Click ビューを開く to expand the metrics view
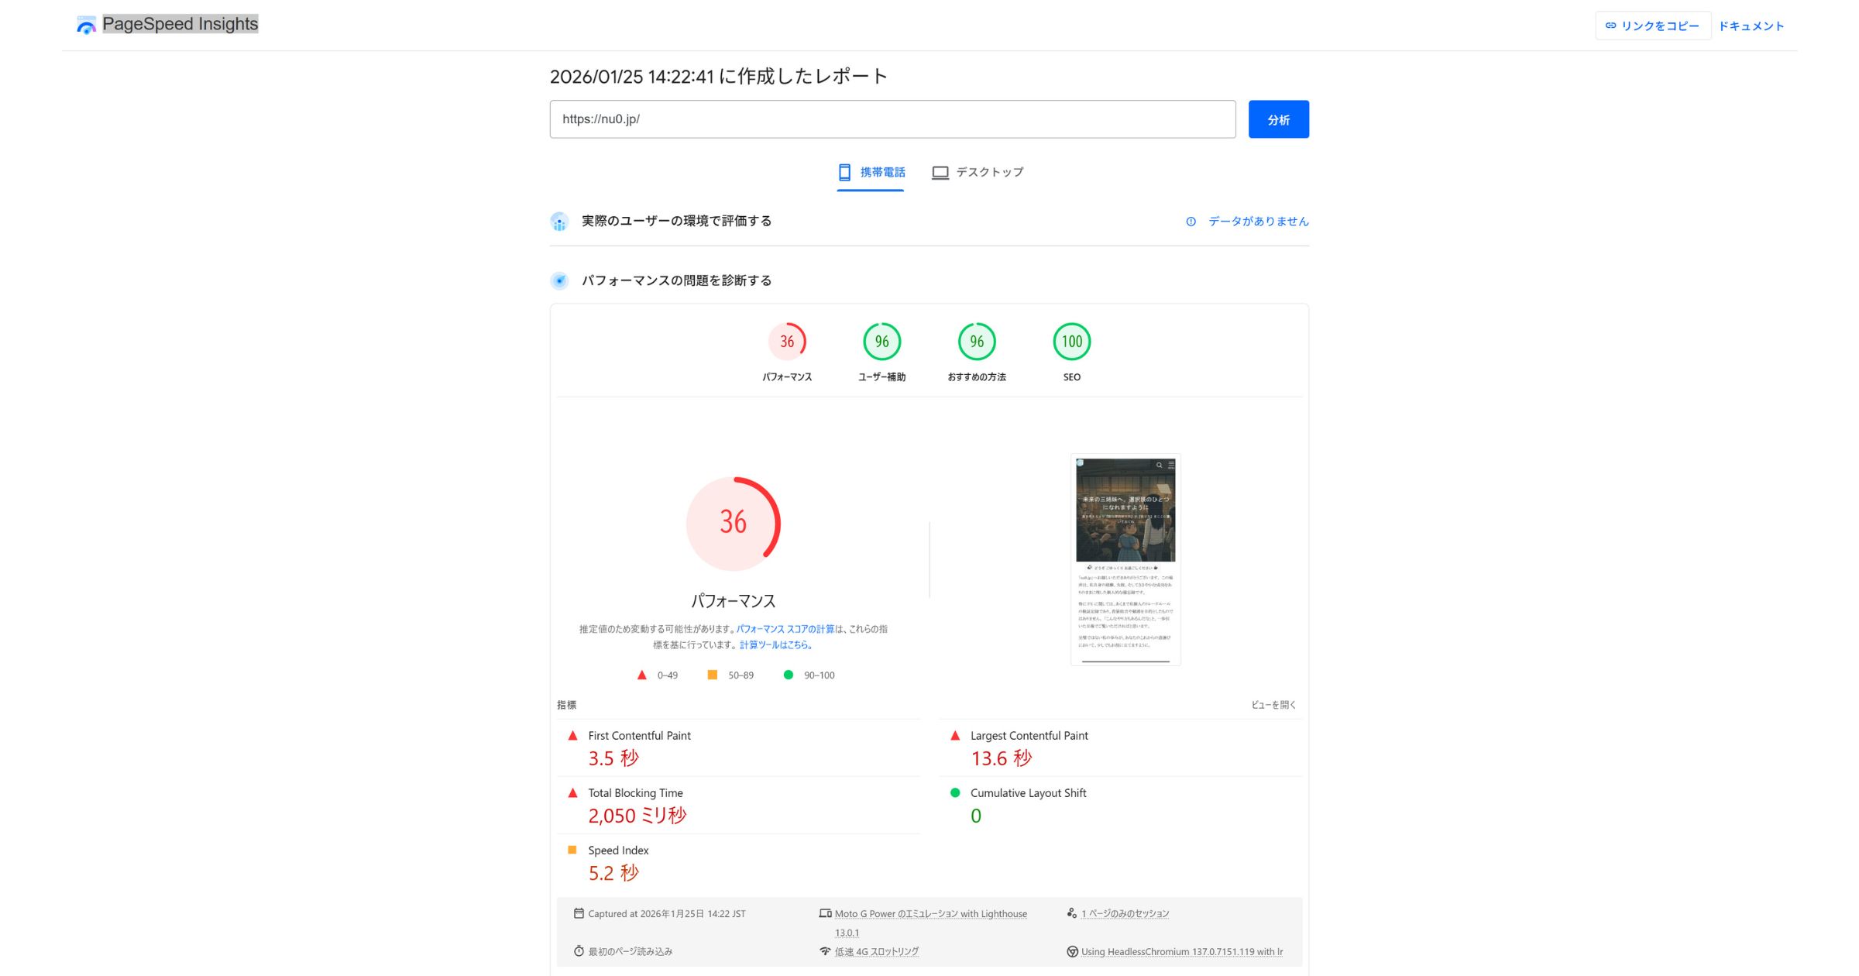 coord(1275,705)
